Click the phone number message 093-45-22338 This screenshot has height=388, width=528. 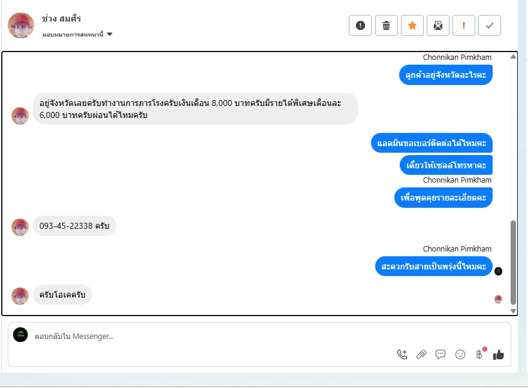(74, 226)
